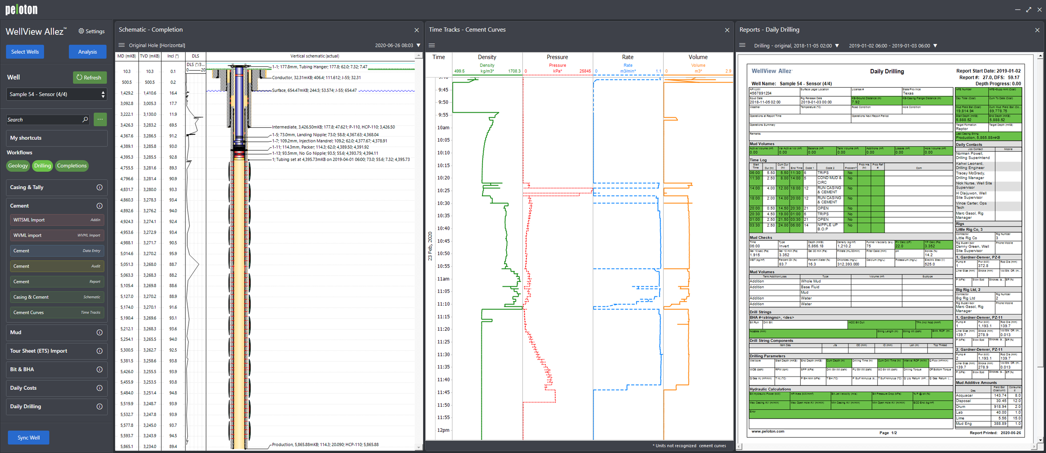
Task: Toggle the Geology workflow filter
Action: tap(18, 165)
